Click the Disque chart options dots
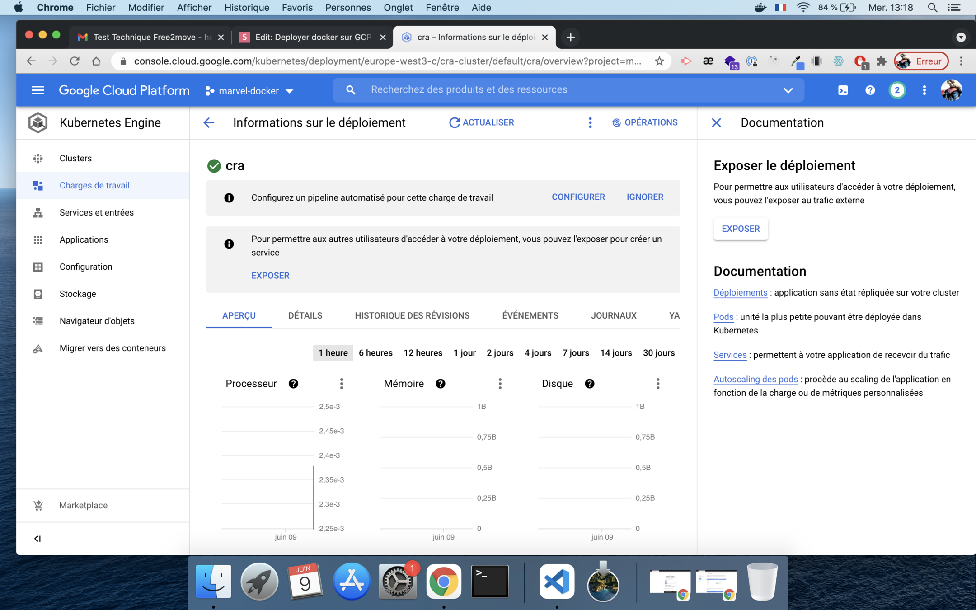Screen dimensions: 976x610 click(658, 384)
